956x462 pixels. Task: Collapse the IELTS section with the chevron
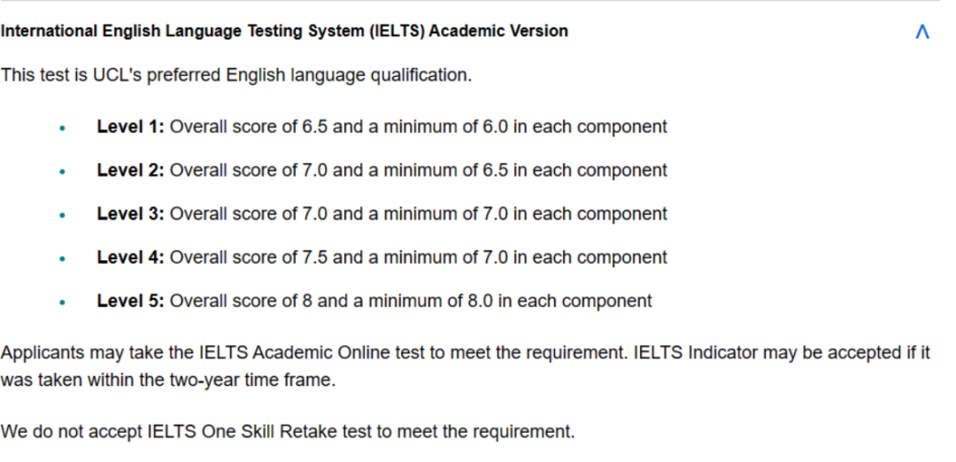(921, 32)
